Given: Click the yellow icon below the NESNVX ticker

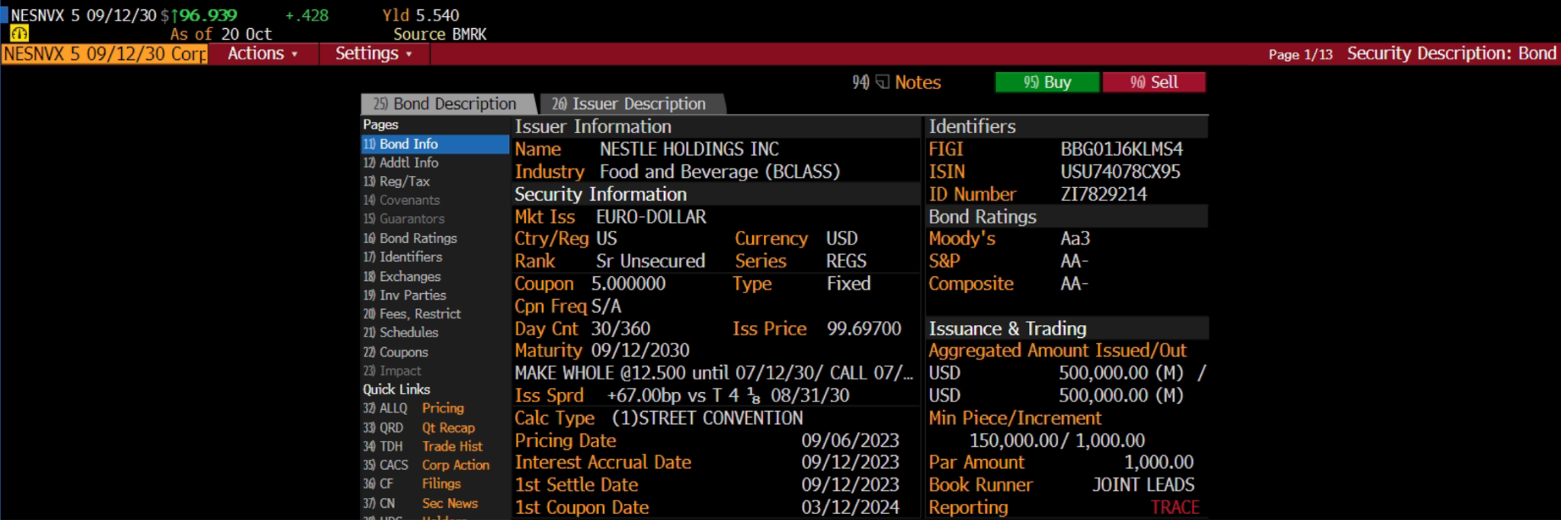Looking at the screenshot, I should pos(19,33).
